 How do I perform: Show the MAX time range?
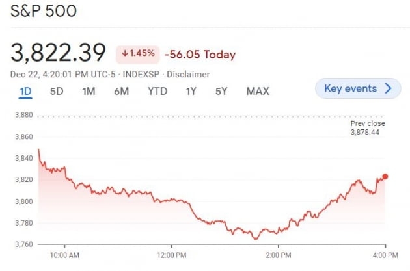point(258,91)
